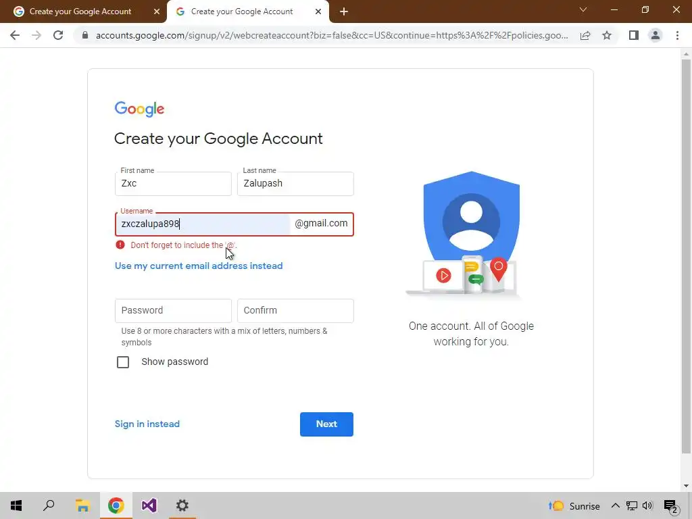Click the forward navigation arrow

(x=36, y=35)
